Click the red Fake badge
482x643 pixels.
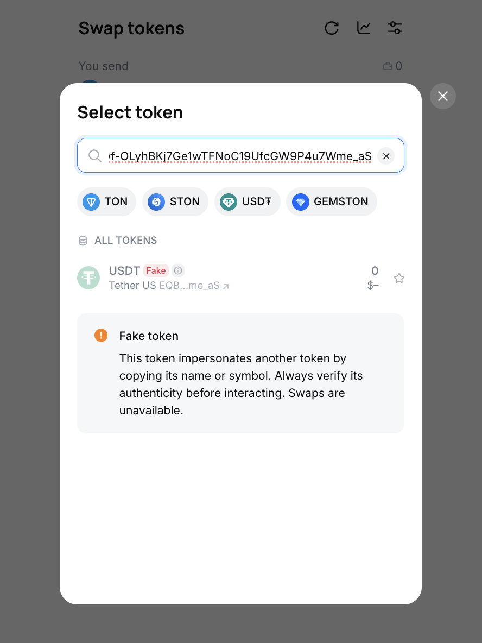[x=156, y=270]
